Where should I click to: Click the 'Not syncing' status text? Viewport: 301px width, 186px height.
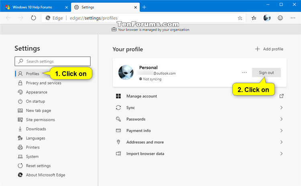coord(152,79)
